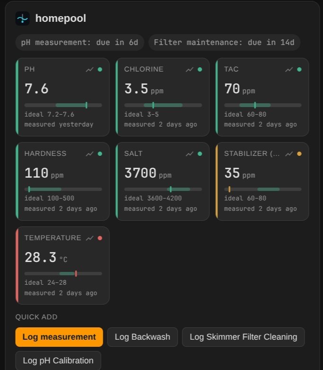Screen dimensions: 323x370
Task: Open the Hardness trend chart icon
Action: (x=90, y=154)
